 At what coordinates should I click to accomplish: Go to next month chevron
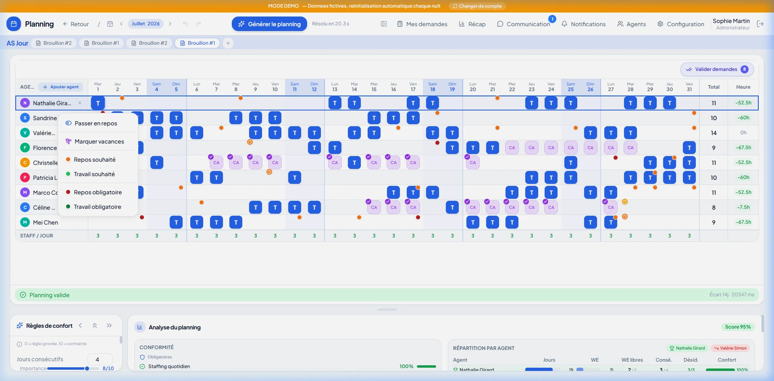coord(170,24)
